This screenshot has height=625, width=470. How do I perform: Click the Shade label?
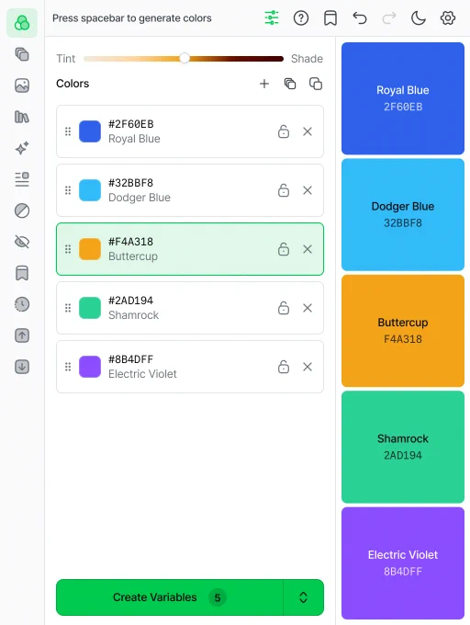coord(307,59)
